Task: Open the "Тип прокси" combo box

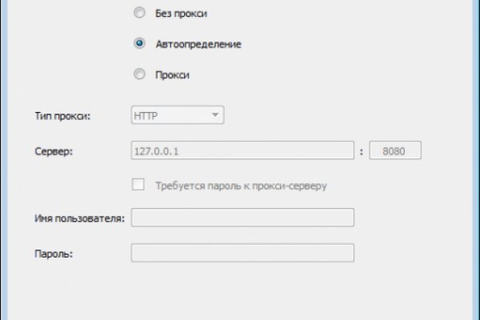Action: (x=177, y=117)
